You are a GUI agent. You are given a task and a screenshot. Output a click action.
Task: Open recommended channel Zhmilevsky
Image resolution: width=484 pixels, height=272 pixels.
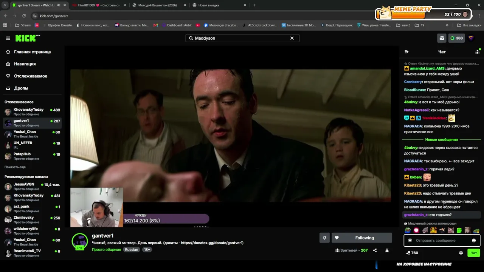[32, 219]
